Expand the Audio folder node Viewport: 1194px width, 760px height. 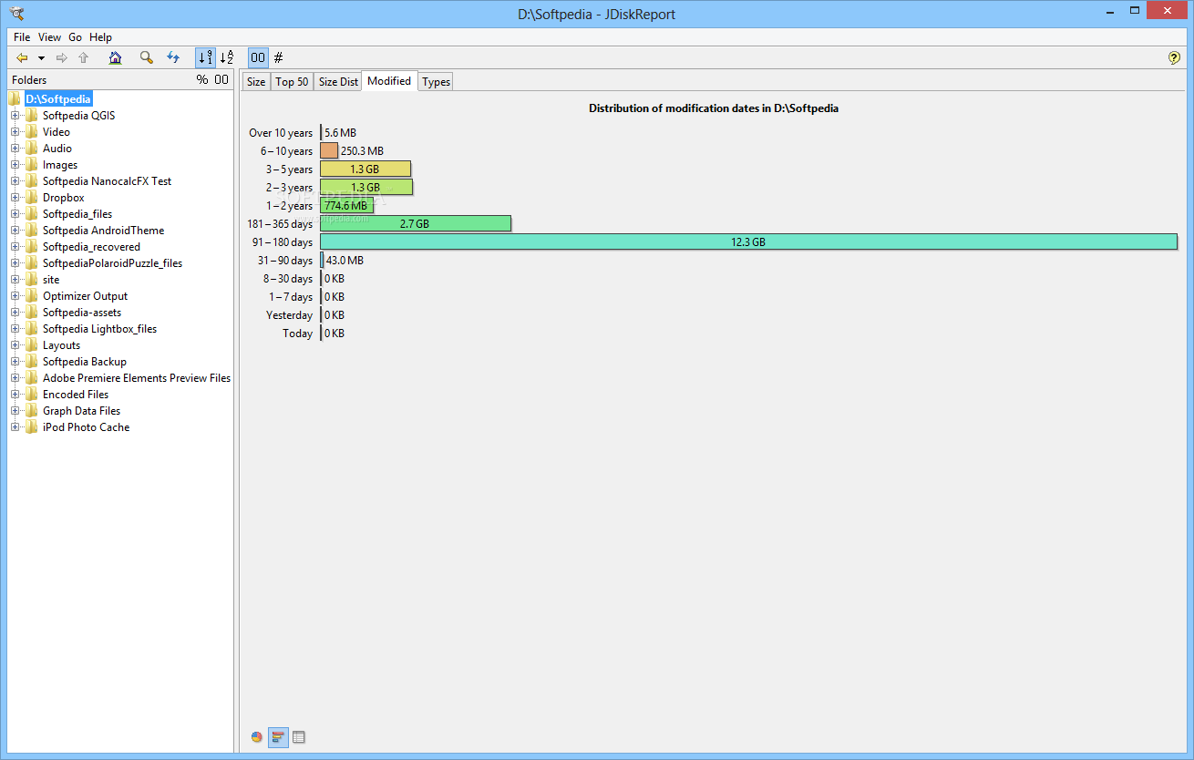[x=15, y=149]
